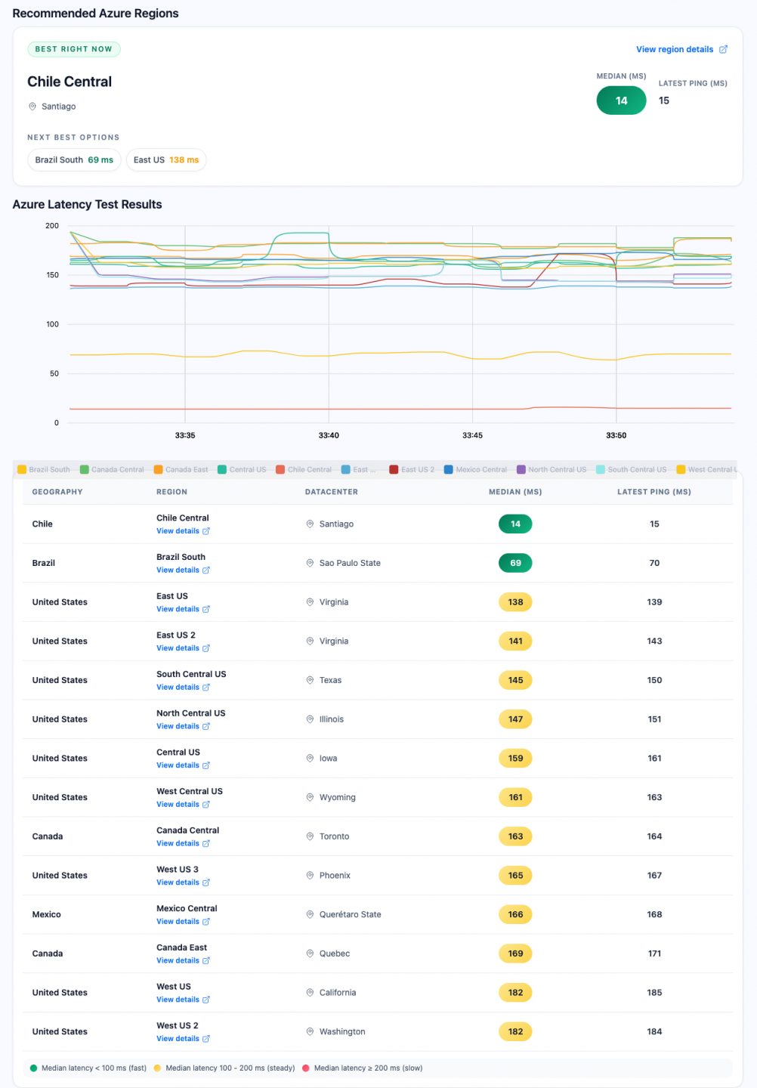Viewport: 757px width, 1088px height.
Task: Click the East US 2 red legend swatch
Action: pos(394,469)
